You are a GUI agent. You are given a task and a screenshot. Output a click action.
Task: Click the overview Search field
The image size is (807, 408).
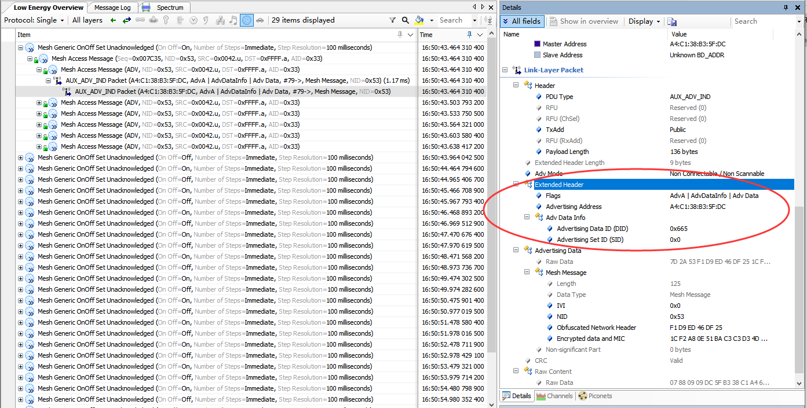pos(454,20)
